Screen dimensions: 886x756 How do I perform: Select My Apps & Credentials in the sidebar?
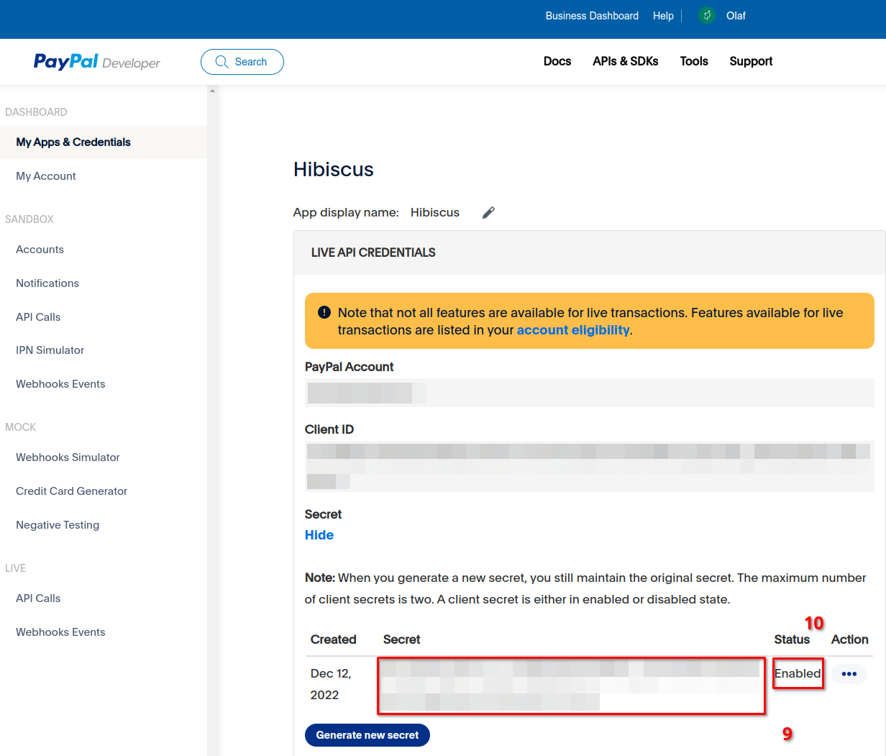104,142
